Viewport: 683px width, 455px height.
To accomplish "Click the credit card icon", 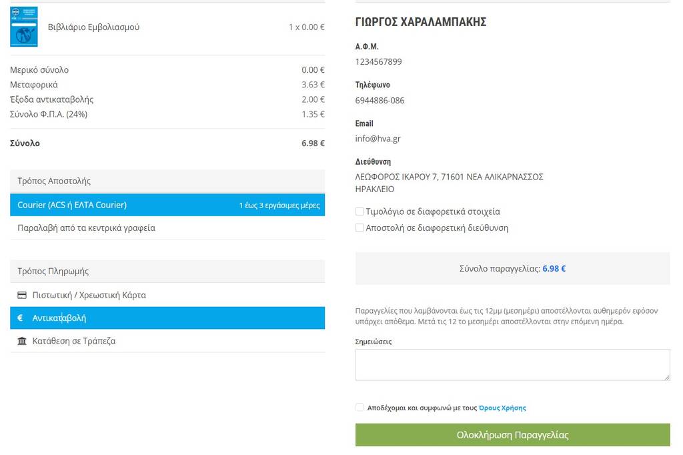I will (x=22, y=295).
